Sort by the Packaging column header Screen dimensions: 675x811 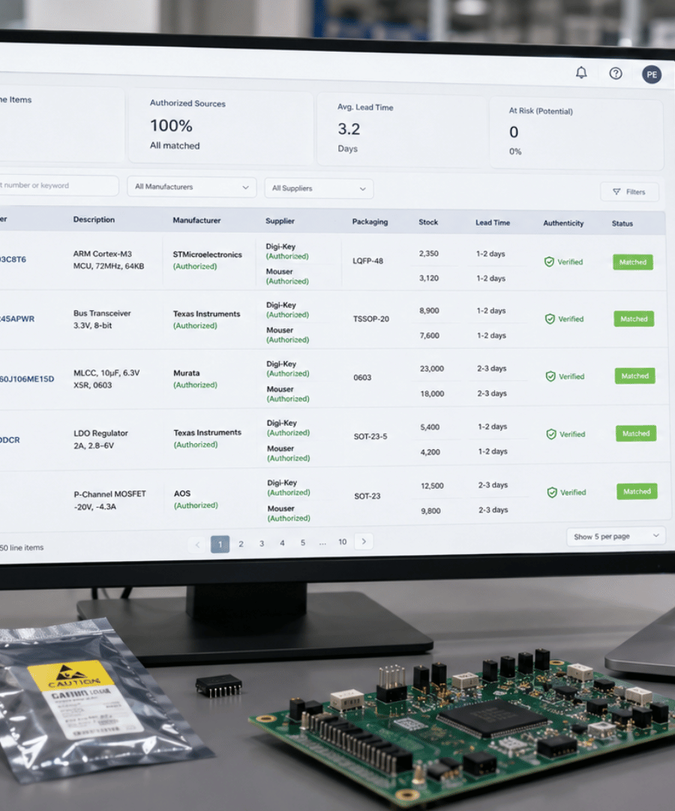[370, 222]
